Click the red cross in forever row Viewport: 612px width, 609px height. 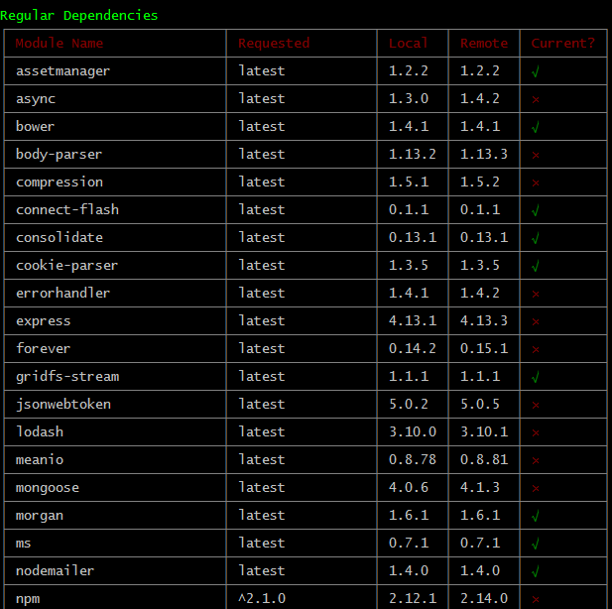[x=536, y=350]
